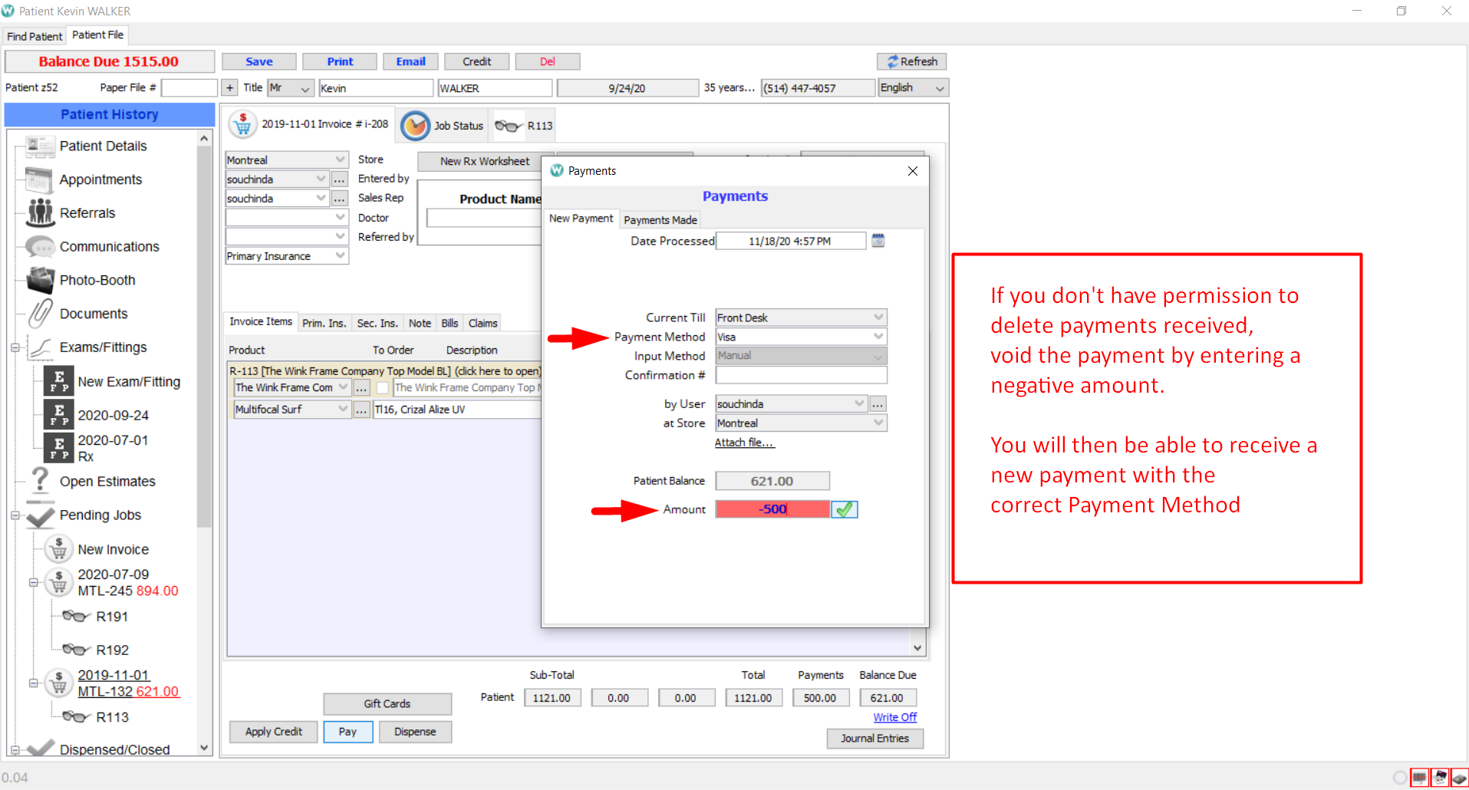Click the shopping cart icon for Invoice i-208
The height and width of the screenshot is (790, 1469).
pyautogui.click(x=242, y=123)
